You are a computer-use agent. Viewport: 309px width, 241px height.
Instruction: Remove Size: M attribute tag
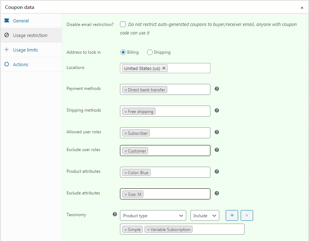[x=126, y=194]
